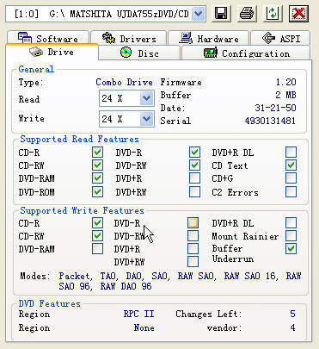Click the vendor changes value 4

click(x=292, y=327)
